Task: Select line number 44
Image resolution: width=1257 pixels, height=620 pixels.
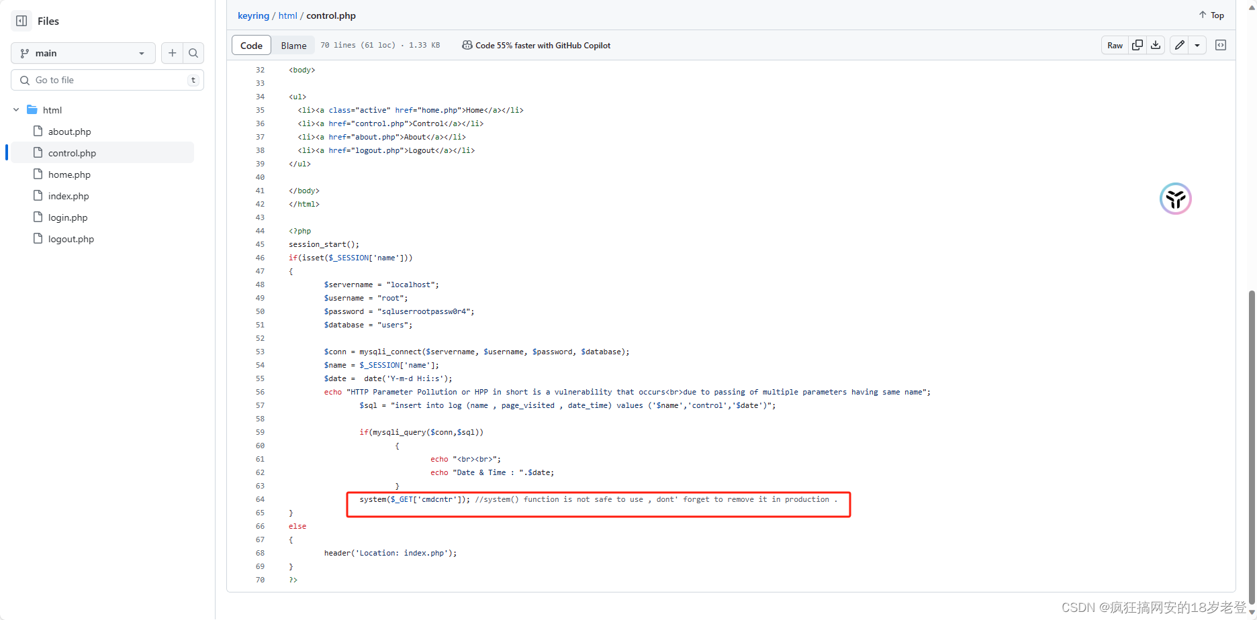Action: tap(260, 231)
